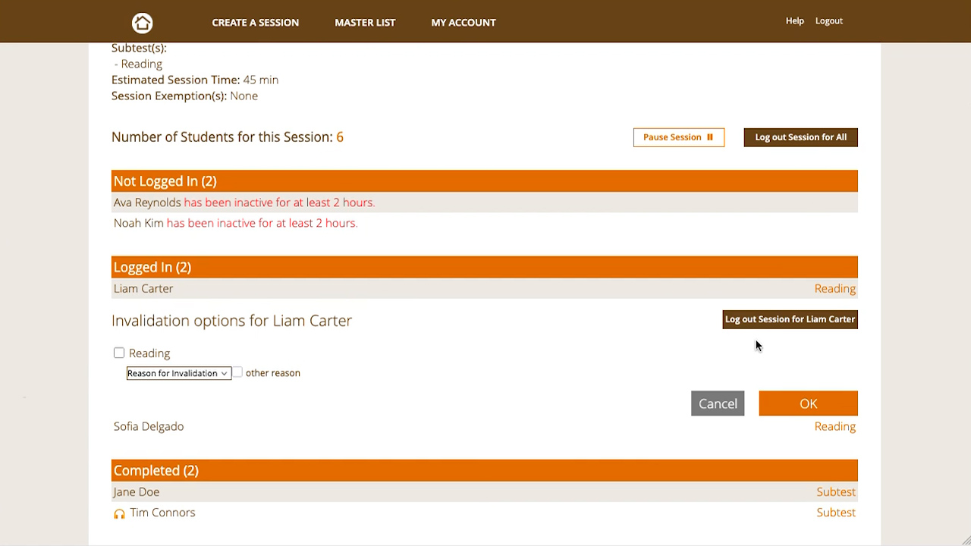Select Sofia Delgado student row
The width and height of the screenshot is (971, 546).
pyautogui.click(x=149, y=427)
